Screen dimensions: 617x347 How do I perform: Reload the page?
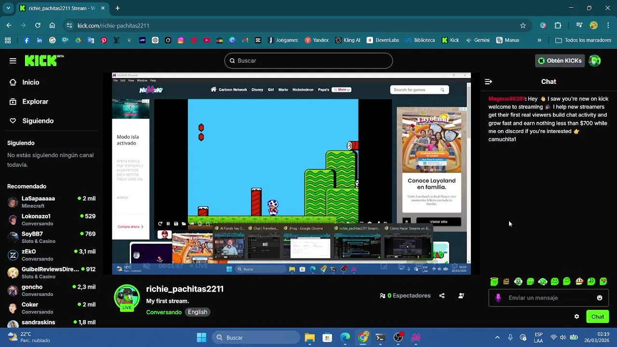coord(38,26)
